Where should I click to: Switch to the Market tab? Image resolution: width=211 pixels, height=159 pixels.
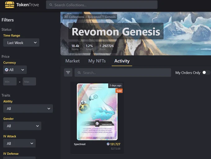(73, 61)
